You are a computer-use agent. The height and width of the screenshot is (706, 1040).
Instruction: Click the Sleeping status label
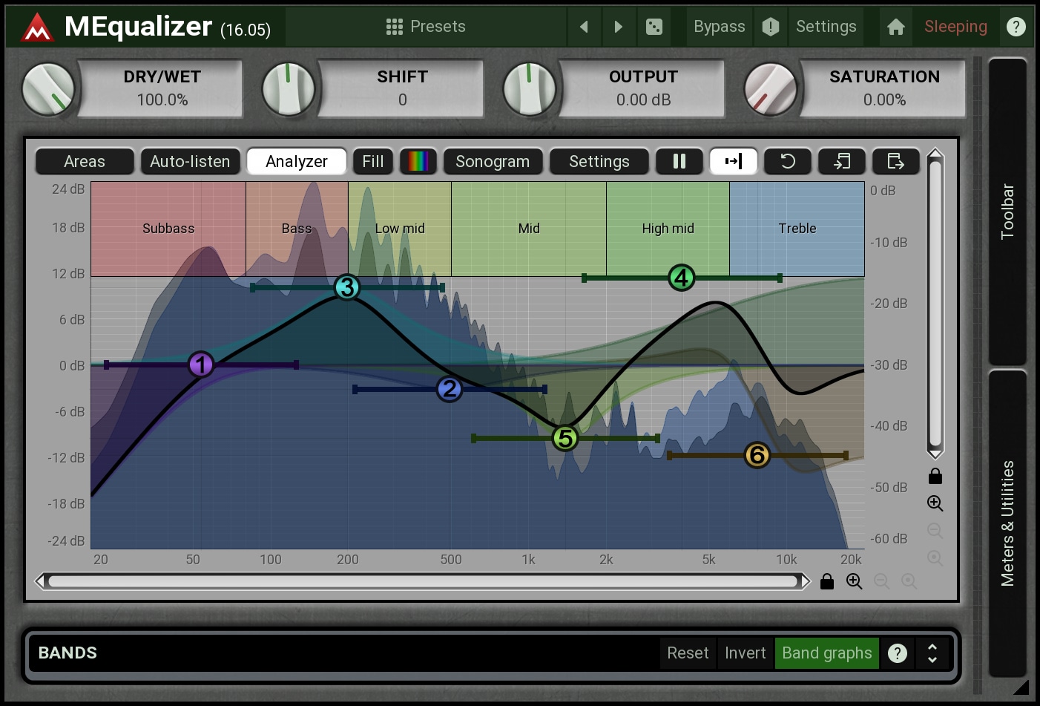click(955, 27)
